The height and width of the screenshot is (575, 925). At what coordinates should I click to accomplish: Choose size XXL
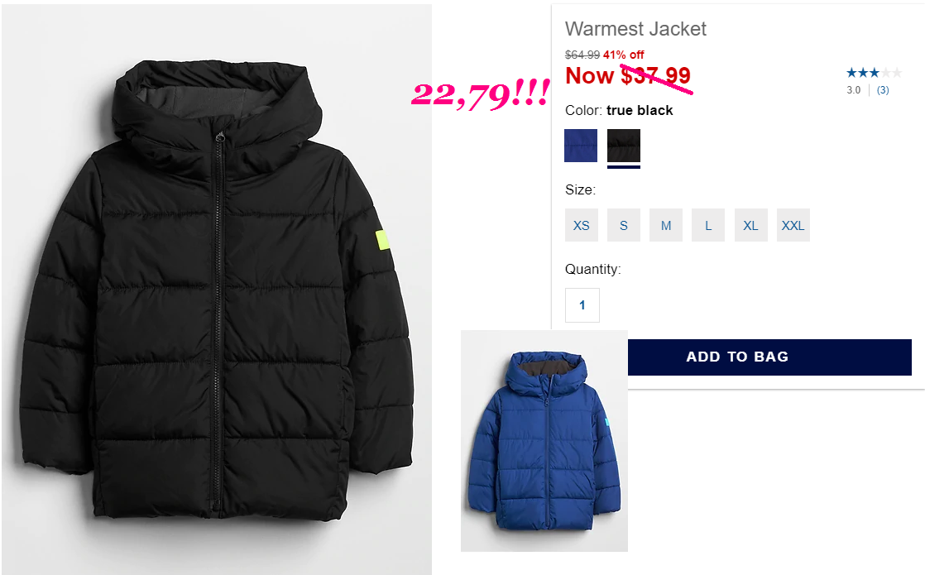point(793,225)
